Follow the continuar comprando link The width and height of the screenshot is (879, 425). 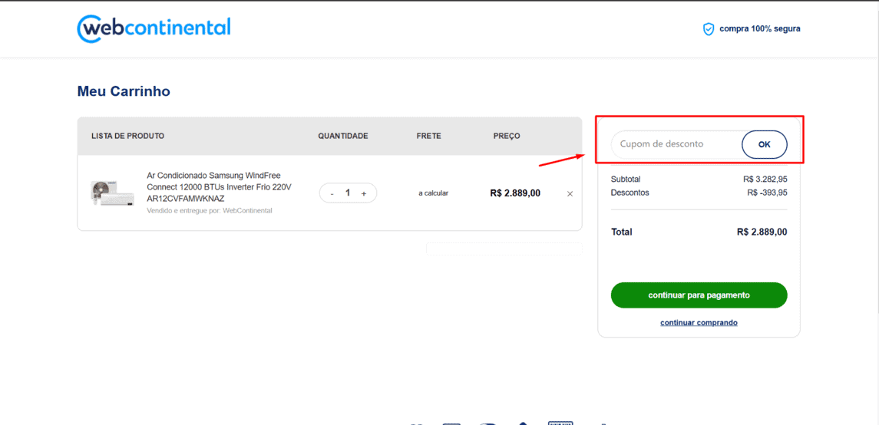click(x=699, y=323)
